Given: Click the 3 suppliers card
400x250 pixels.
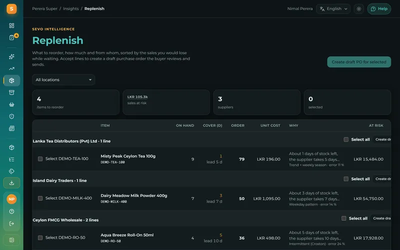Looking at the screenshot, I should point(257,102).
